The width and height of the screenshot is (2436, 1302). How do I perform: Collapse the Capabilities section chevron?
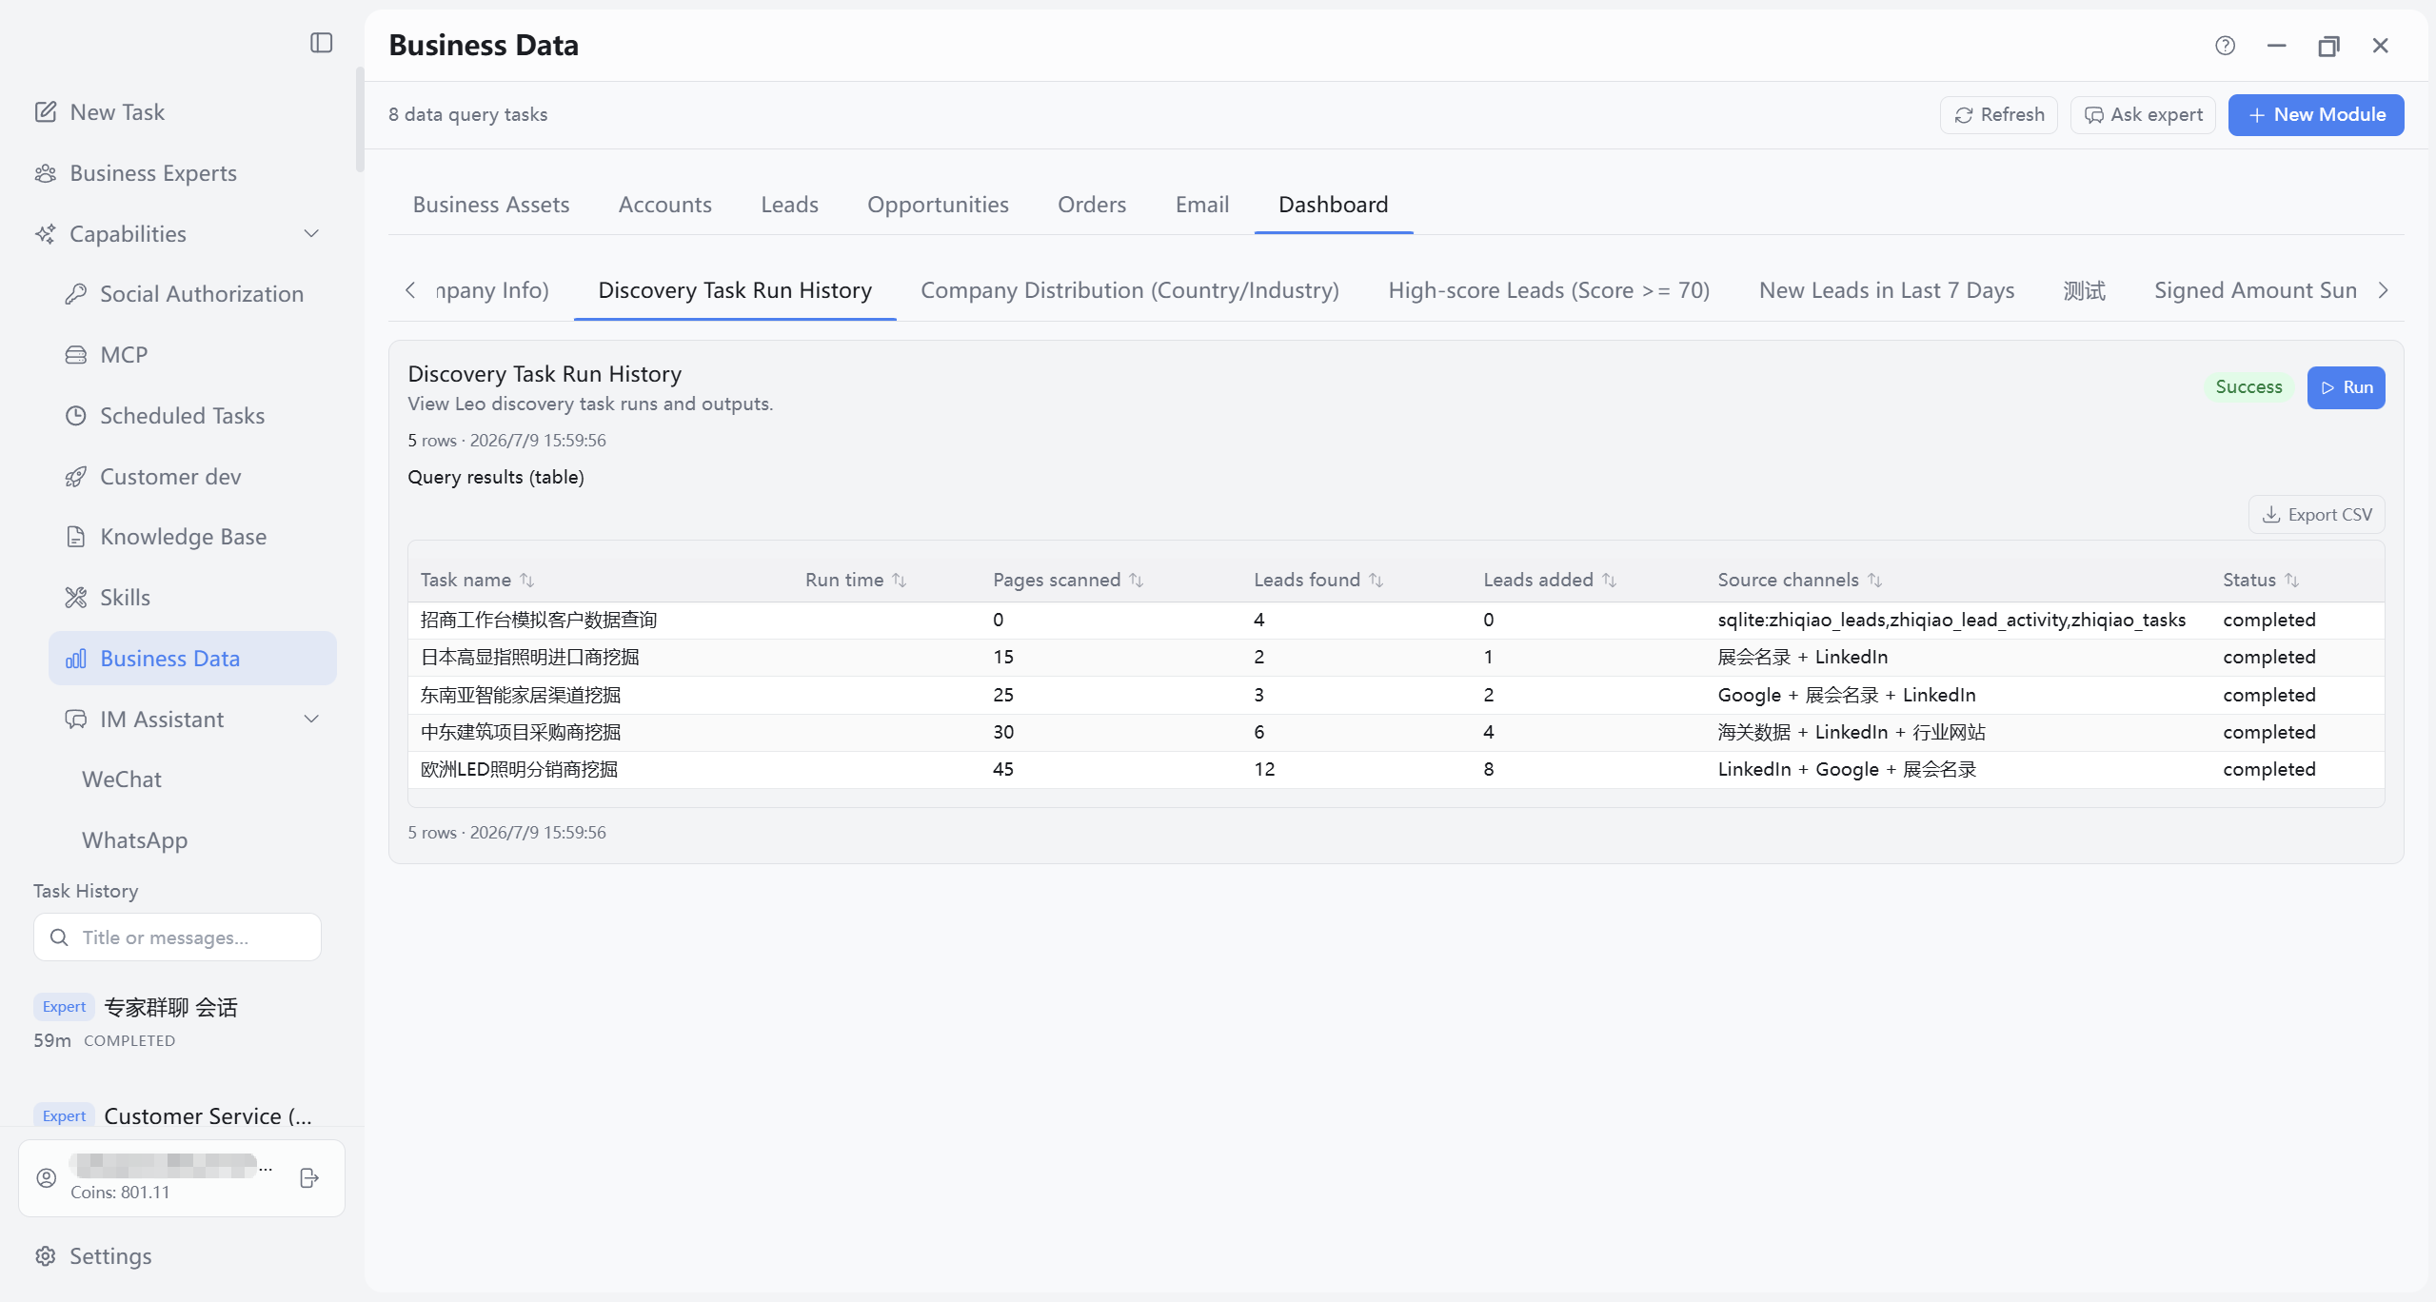point(311,234)
